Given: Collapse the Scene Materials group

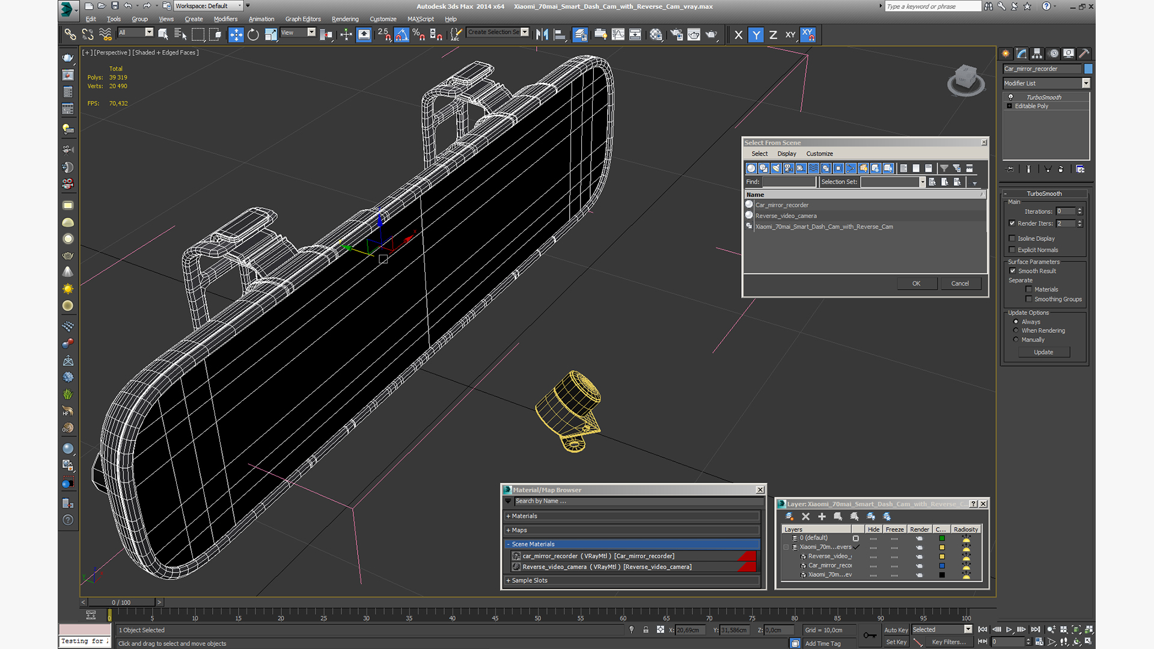Looking at the screenshot, I should pyautogui.click(x=632, y=544).
